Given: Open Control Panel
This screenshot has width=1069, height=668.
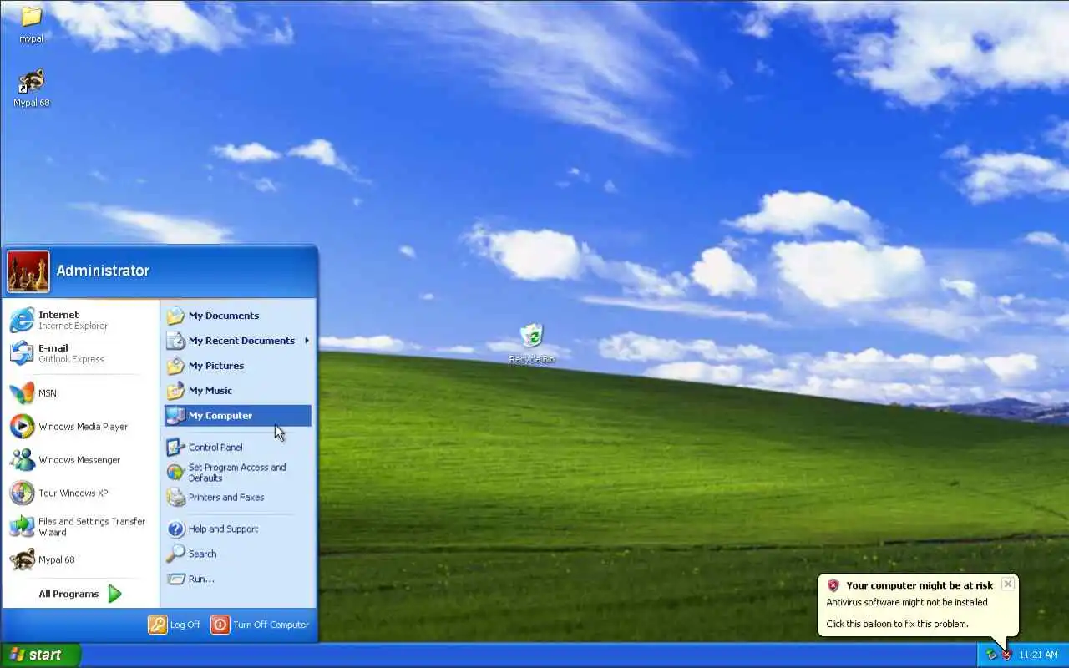Looking at the screenshot, I should coord(238,447).
